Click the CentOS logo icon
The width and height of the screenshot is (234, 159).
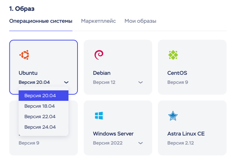(173, 55)
